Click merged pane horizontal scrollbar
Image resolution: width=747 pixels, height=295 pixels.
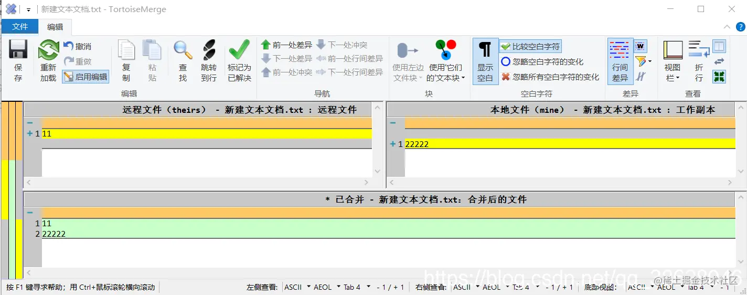click(380, 273)
